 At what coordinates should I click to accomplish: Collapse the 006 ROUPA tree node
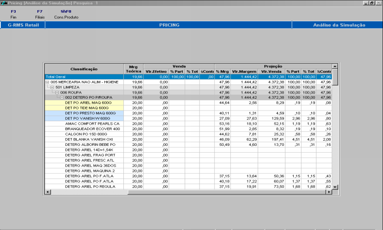tap(57, 92)
